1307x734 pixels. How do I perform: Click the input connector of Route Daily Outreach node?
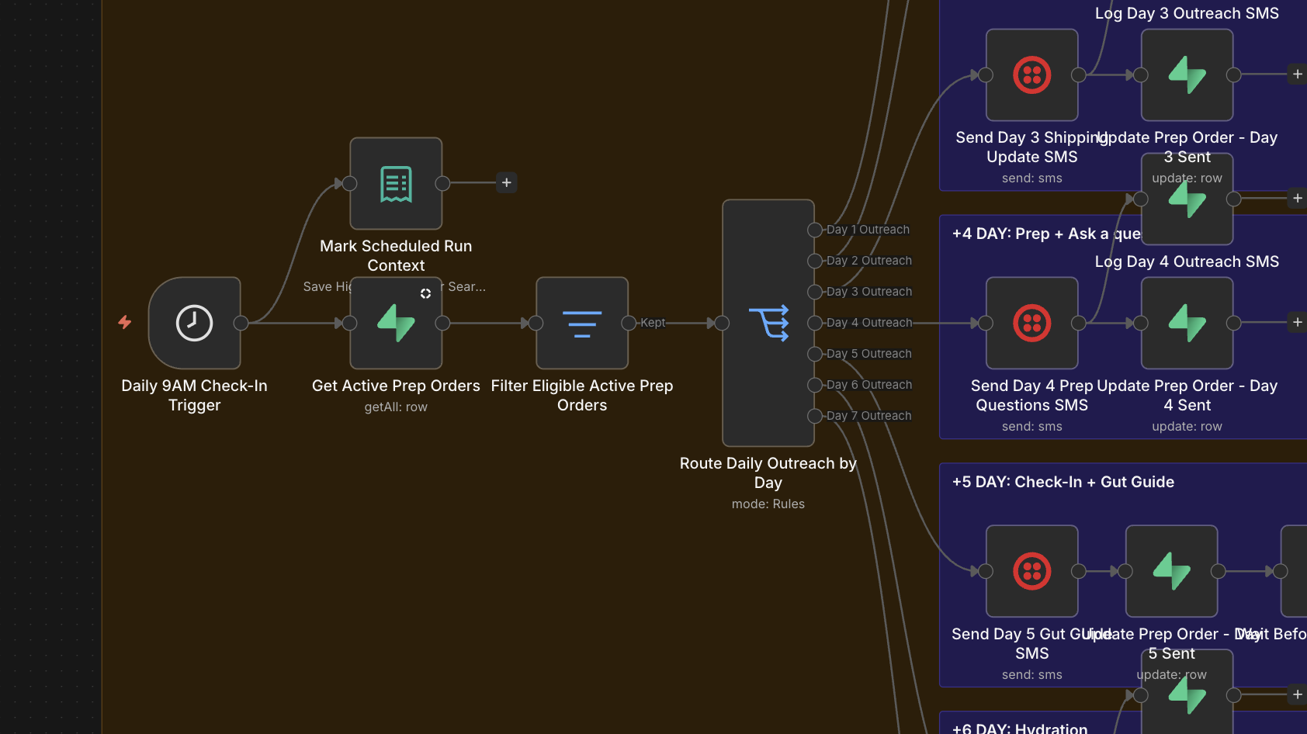(722, 323)
